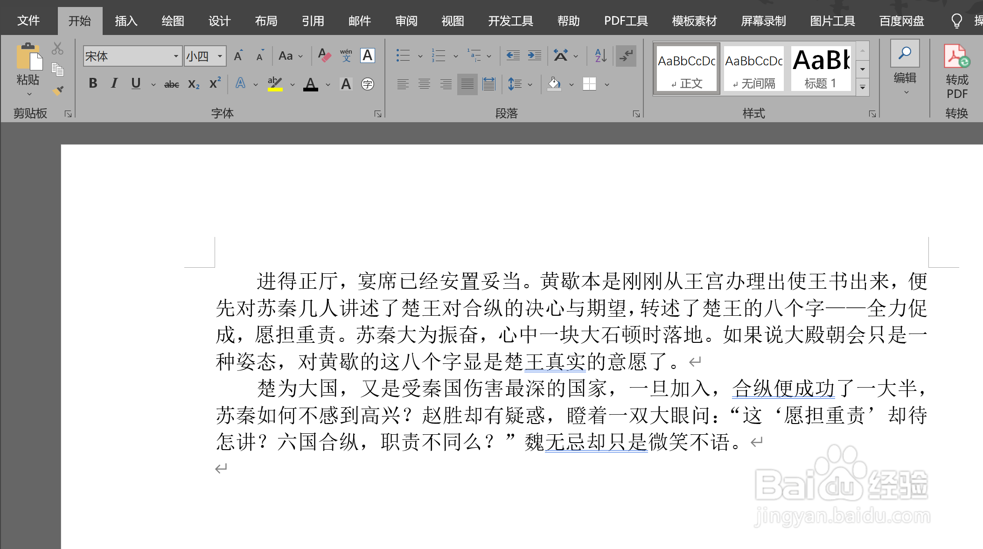Open the font name dropdown 宋体
Viewport: 983px width, 549px height.
point(176,56)
